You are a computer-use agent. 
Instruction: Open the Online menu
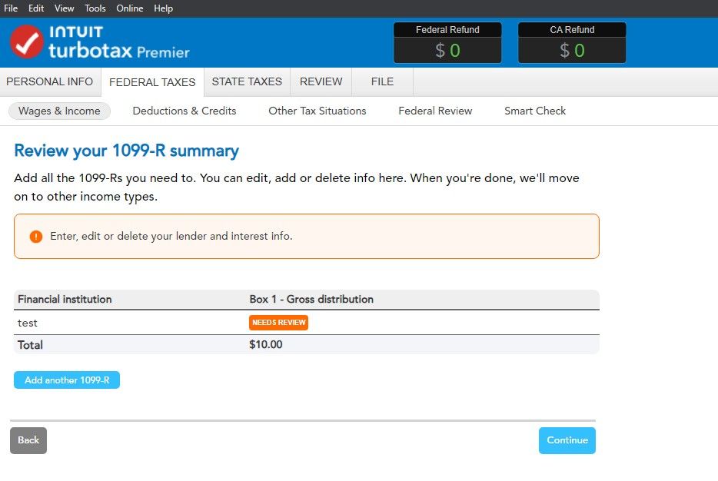130,8
